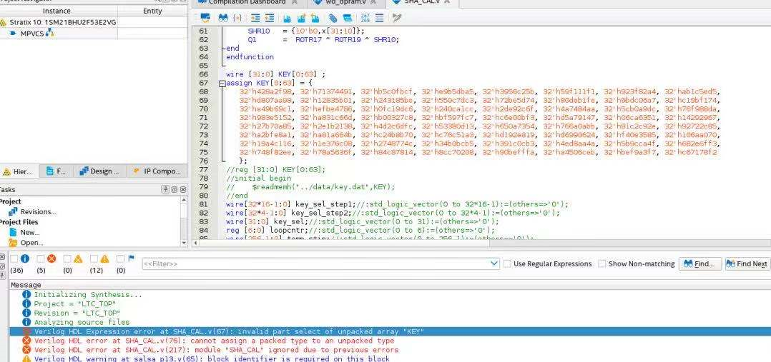Click the Entity column header

tap(152, 11)
